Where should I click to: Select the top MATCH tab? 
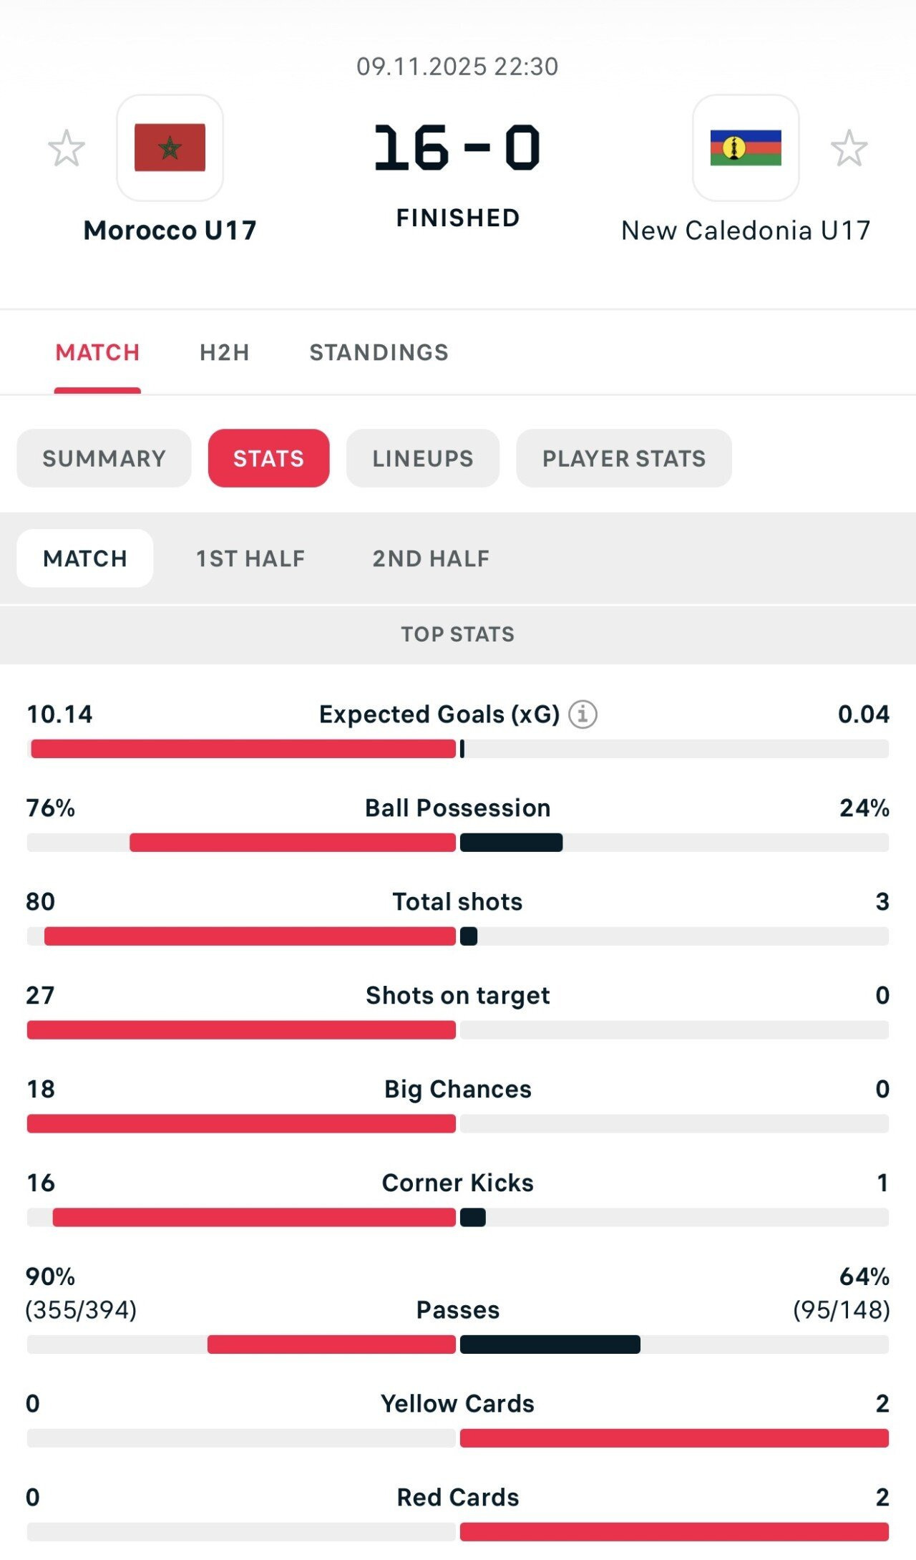click(97, 352)
